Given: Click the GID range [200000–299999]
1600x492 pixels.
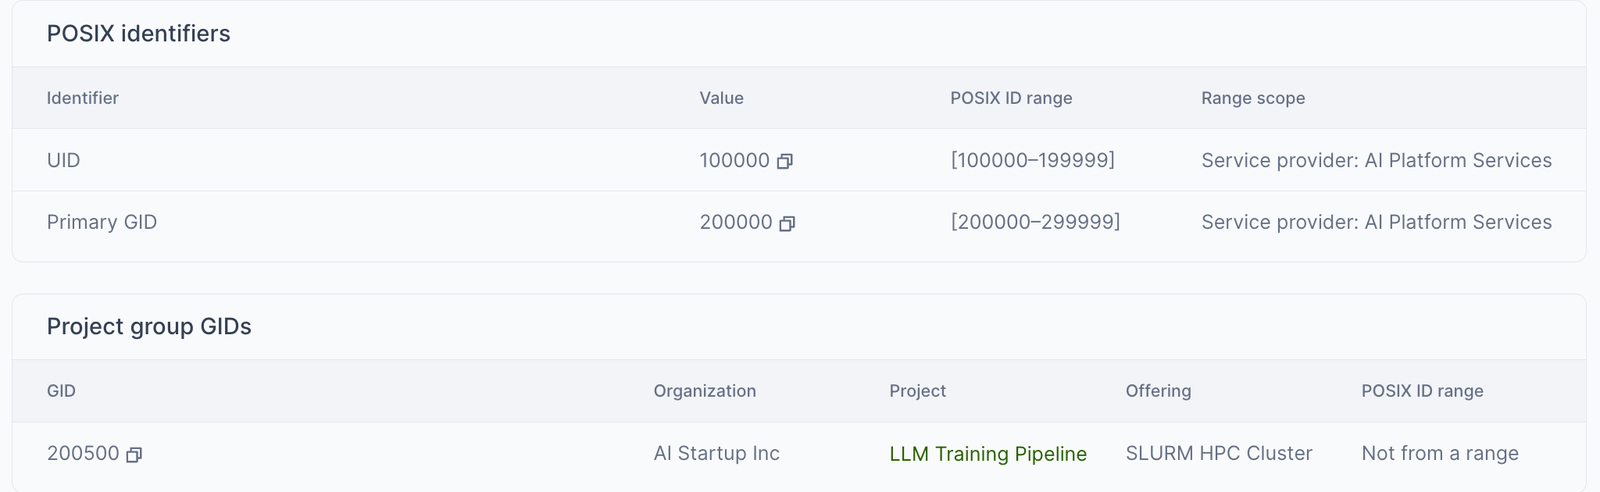Looking at the screenshot, I should click(x=1035, y=222).
